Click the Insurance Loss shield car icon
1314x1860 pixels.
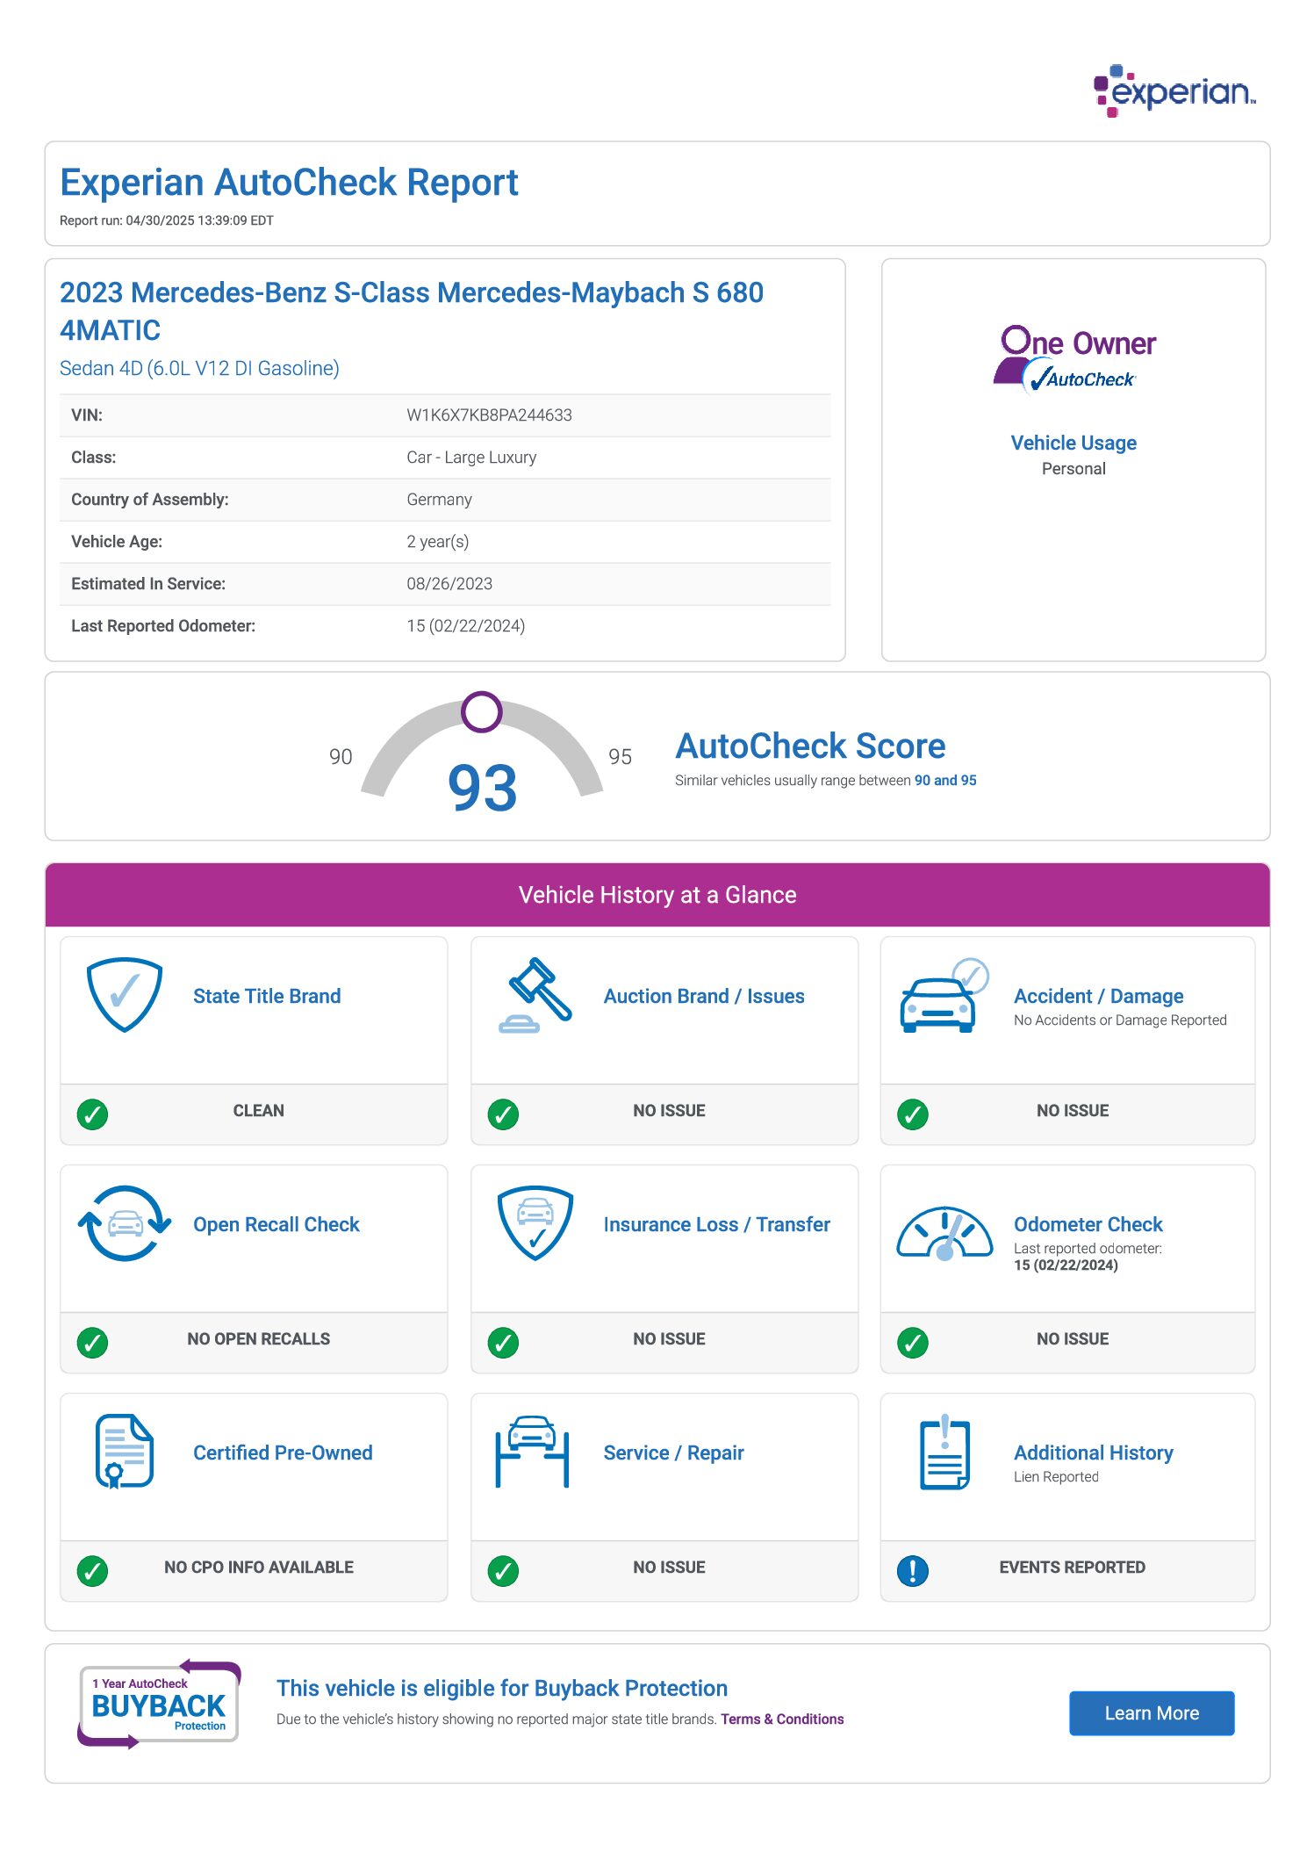535,1223
